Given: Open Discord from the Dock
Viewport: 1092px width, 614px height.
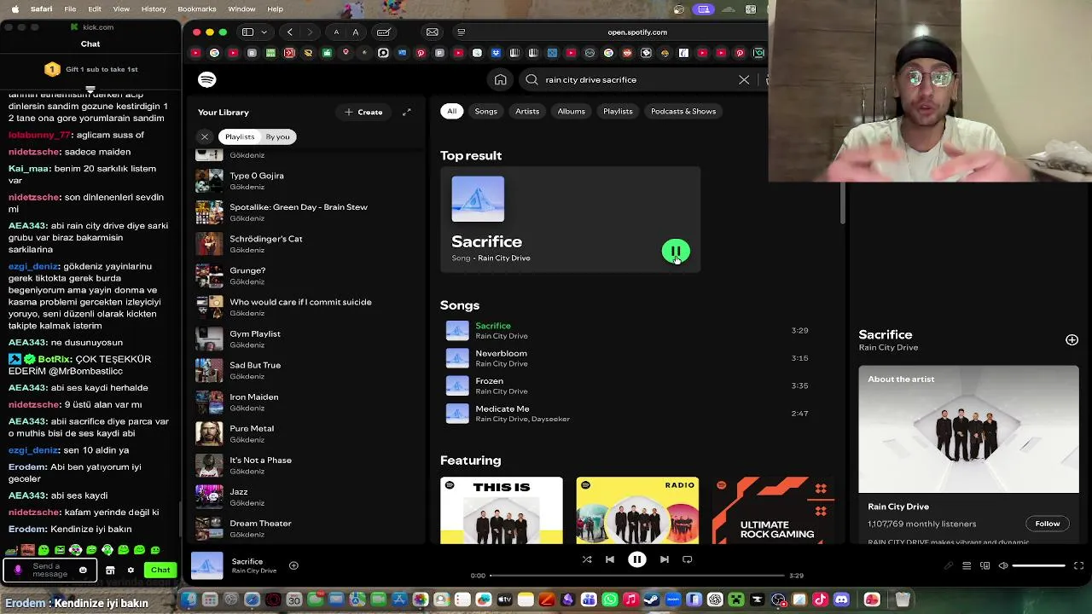Looking at the screenshot, I should pos(842,600).
